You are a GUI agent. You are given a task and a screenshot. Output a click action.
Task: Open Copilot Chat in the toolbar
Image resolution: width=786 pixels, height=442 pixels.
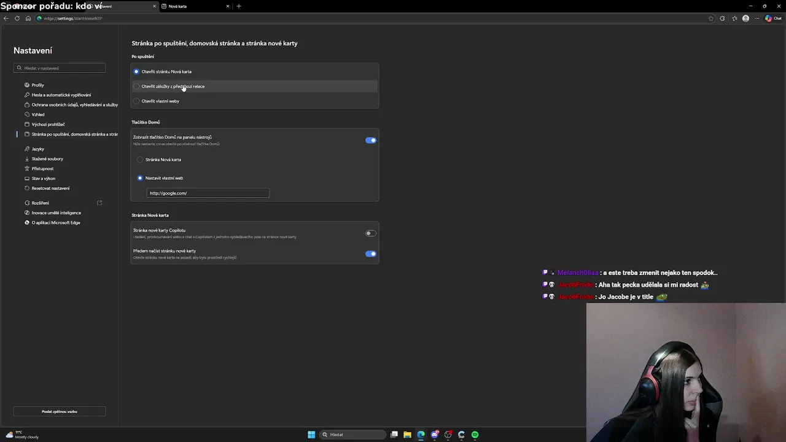[x=772, y=18]
